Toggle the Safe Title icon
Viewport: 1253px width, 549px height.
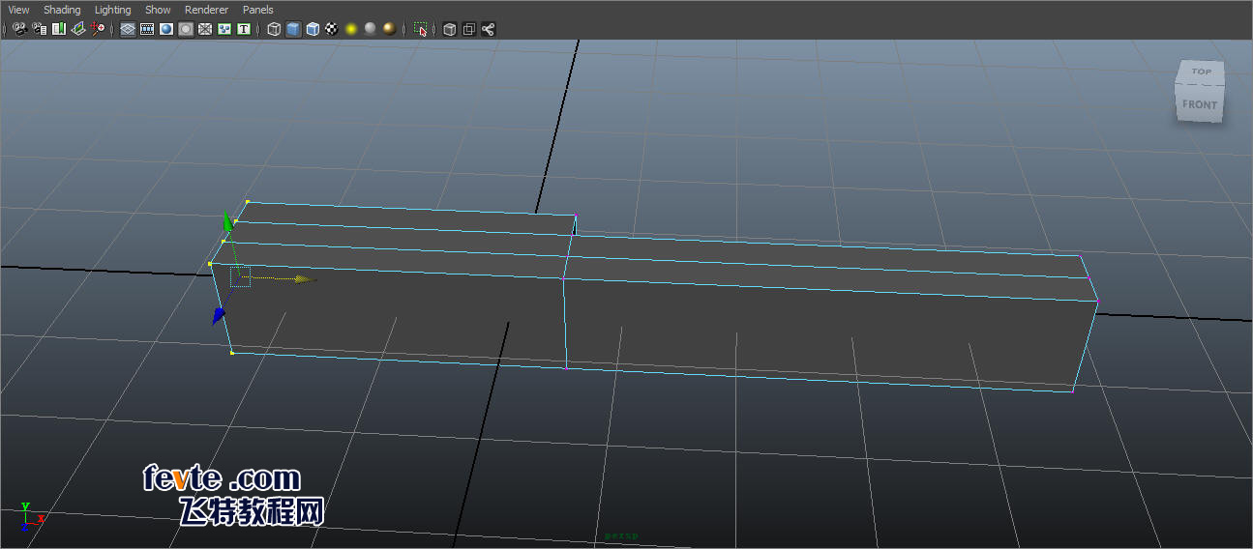pyautogui.click(x=244, y=29)
